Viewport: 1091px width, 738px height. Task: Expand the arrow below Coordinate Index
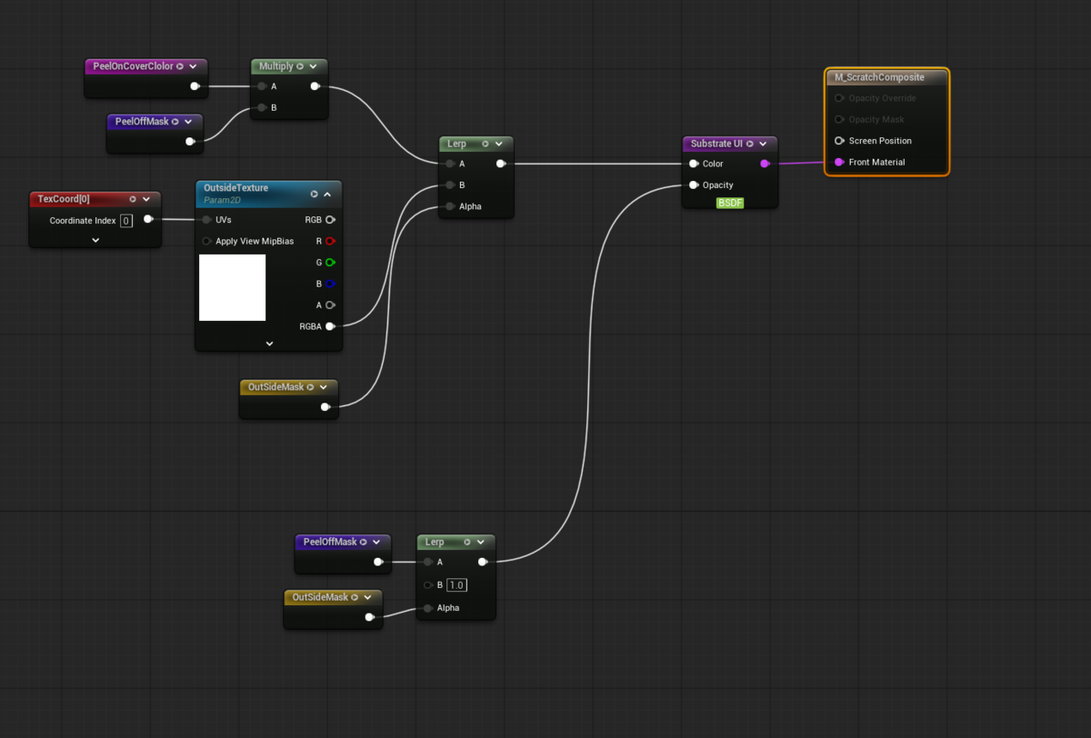click(95, 240)
